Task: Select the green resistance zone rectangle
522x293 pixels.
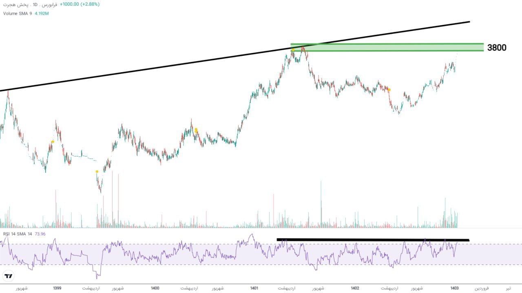Action: [387, 47]
